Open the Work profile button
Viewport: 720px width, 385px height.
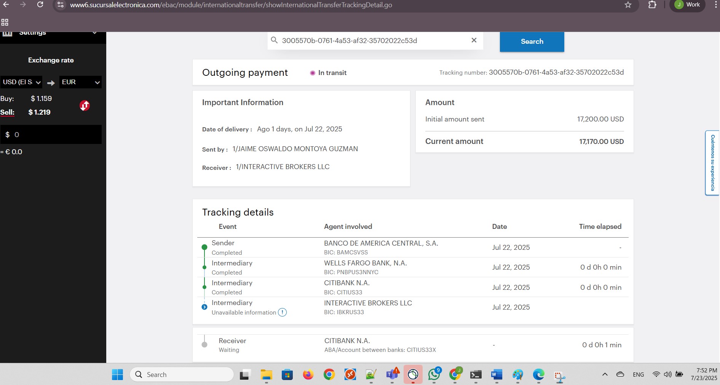[x=687, y=5]
